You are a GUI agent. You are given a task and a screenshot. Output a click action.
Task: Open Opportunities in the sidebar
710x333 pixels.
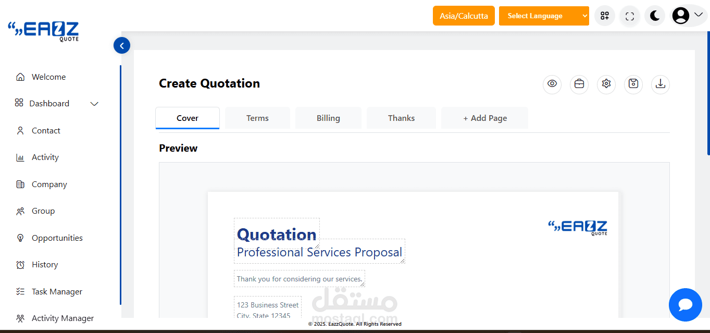(57, 238)
